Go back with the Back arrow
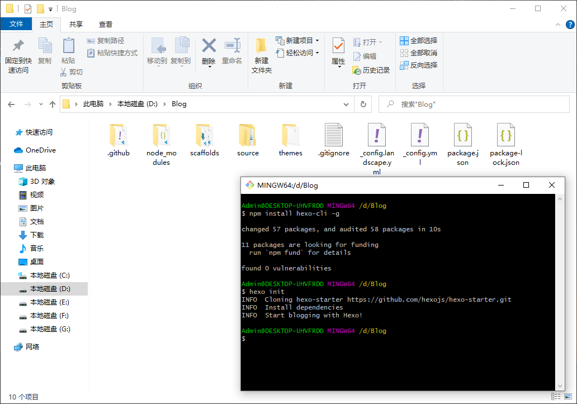Viewport: 577px width, 404px height. pos(11,104)
